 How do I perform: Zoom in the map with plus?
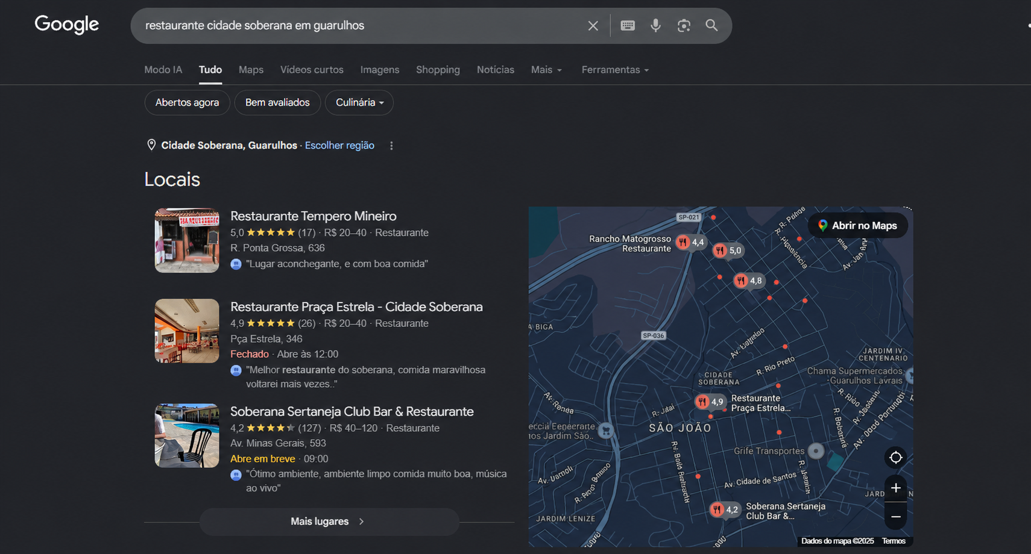[x=896, y=488]
